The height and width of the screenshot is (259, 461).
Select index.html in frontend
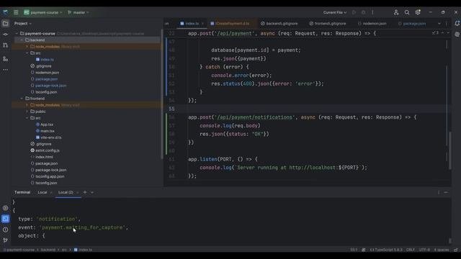(44, 157)
